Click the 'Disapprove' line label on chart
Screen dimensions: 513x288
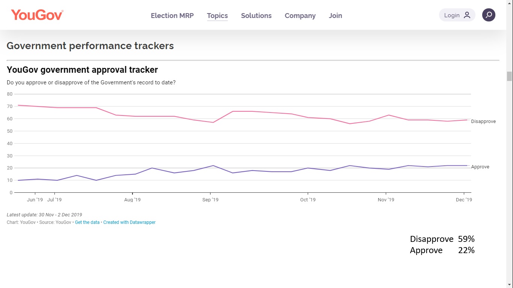point(483,121)
